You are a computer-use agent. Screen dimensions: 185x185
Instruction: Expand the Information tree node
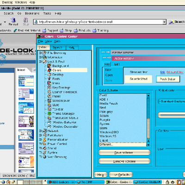click(40, 57)
